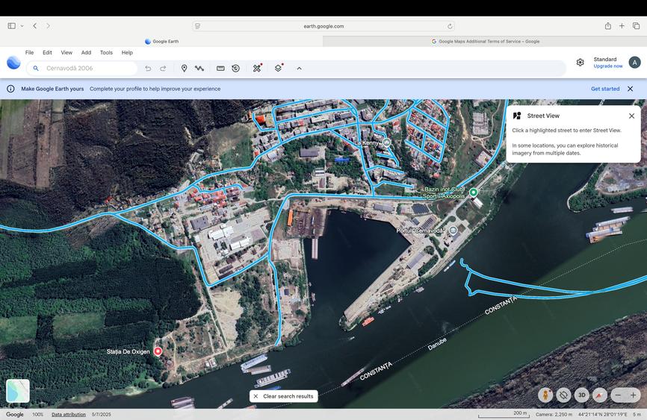Open Safari sidebar dropdown arrow
The width and height of the screenshot is (647, 420).
pyautogui.click(x=22, y=26)
